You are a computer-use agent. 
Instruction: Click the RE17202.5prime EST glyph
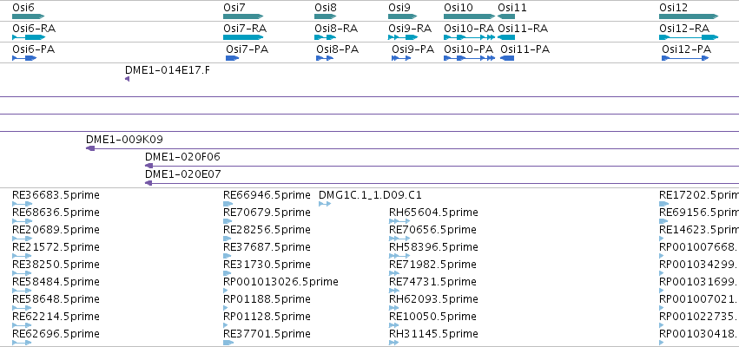pyautogui.click(x=664, y=204)
